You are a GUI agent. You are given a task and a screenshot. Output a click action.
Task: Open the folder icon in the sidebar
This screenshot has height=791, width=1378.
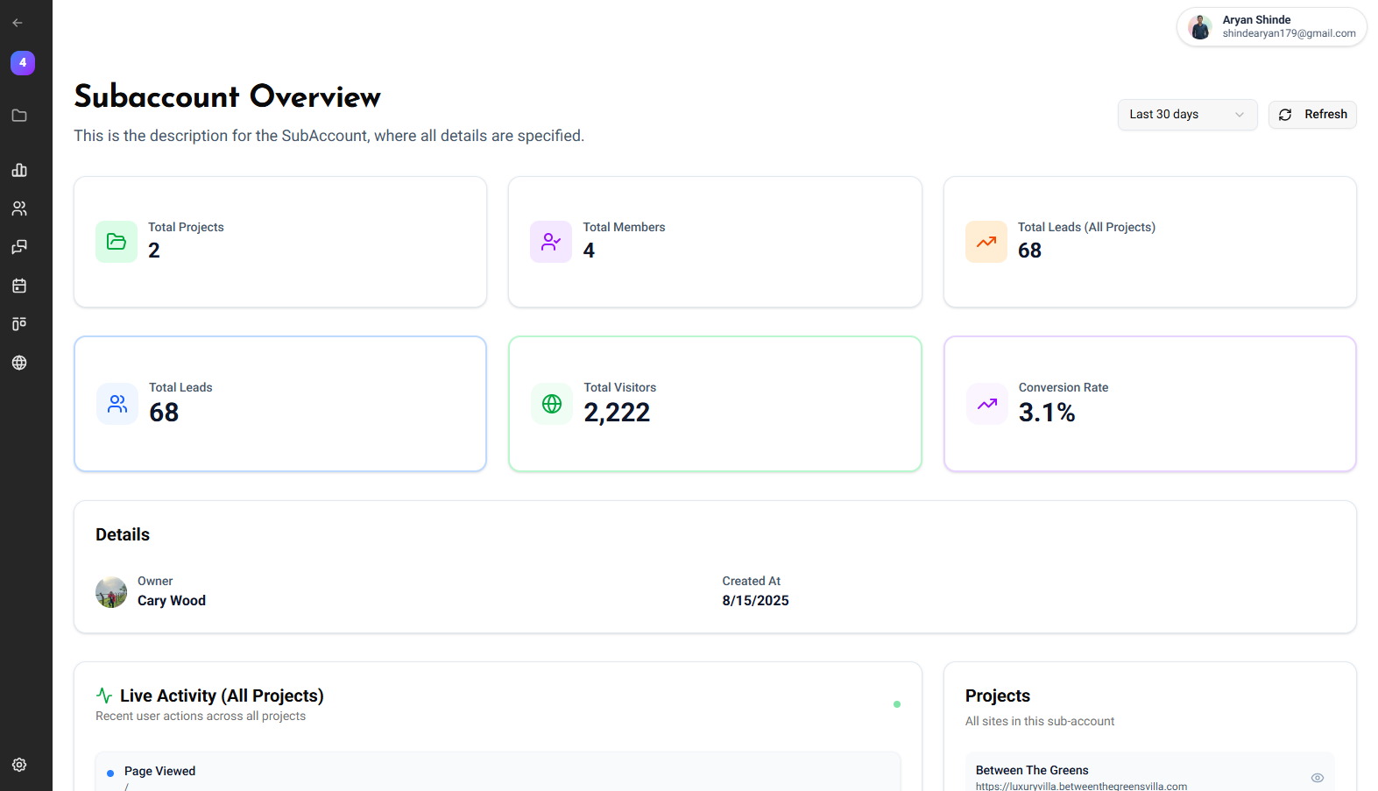tap(19, 116)
